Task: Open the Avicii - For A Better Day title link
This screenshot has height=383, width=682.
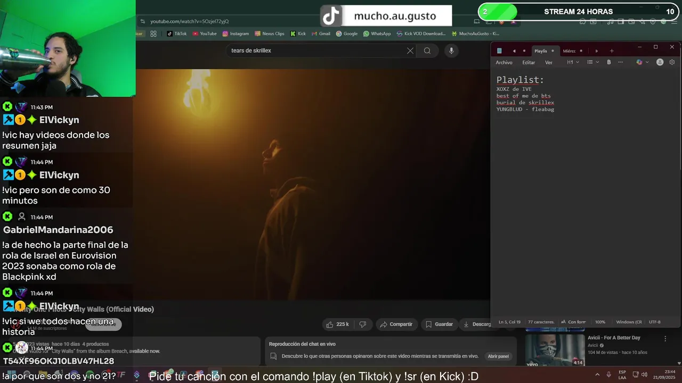Action: pos(614,338)
